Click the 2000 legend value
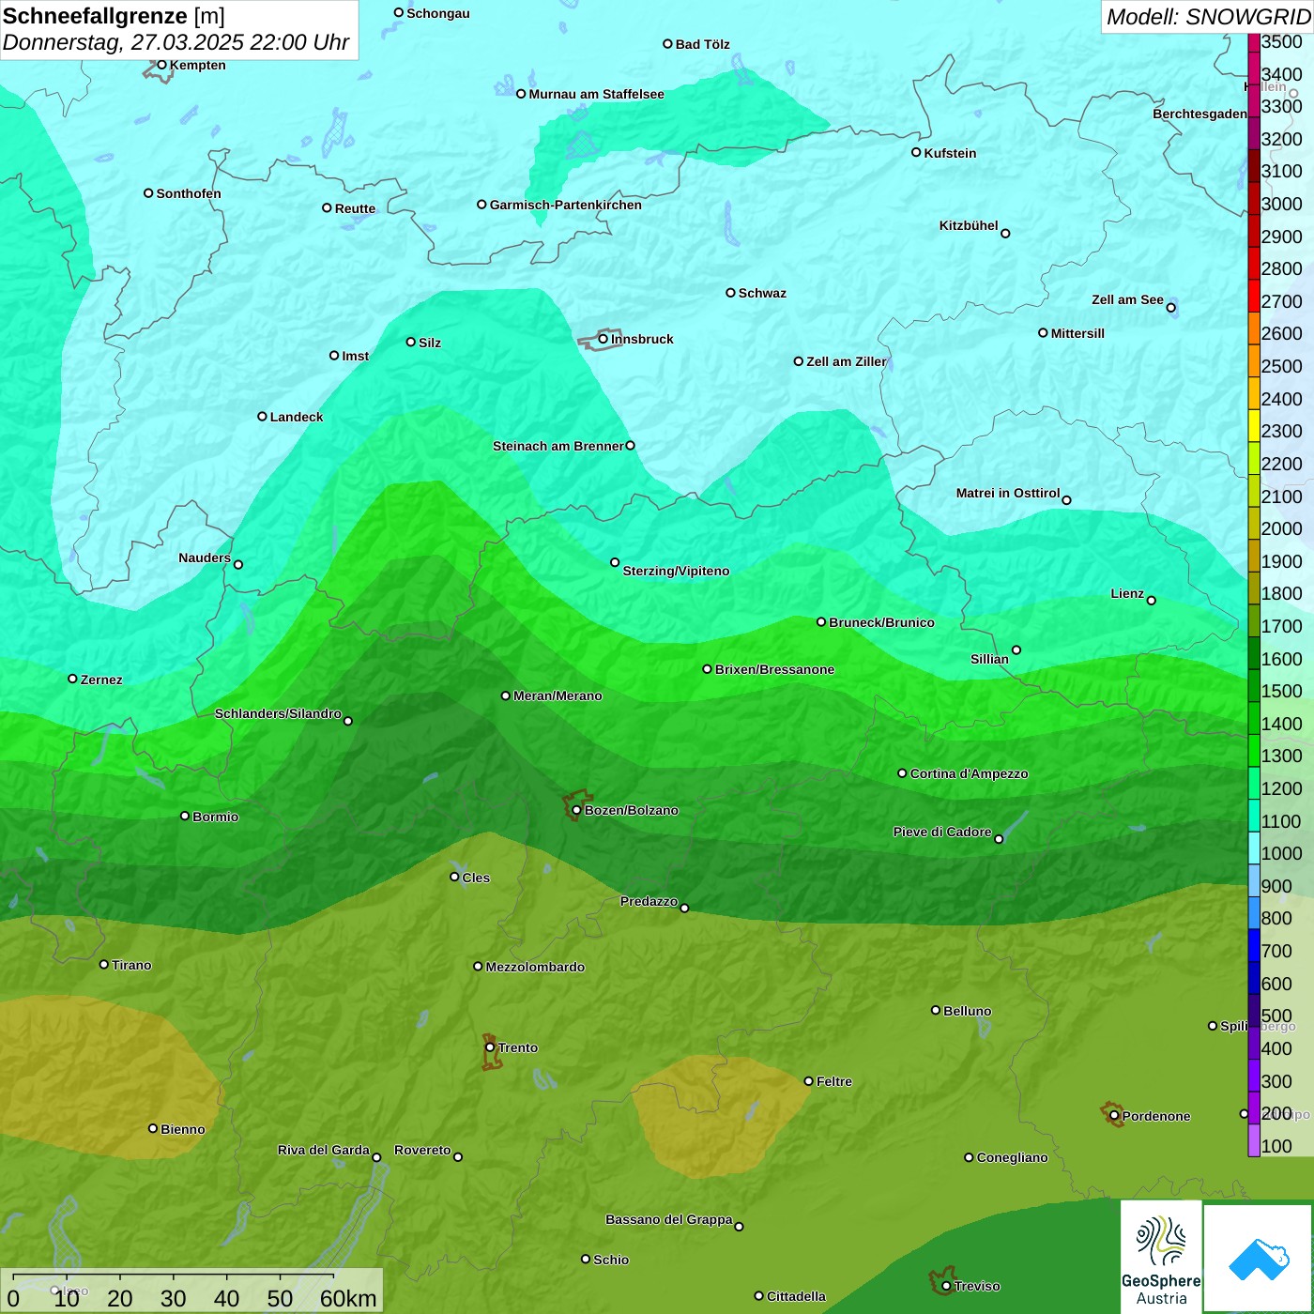The width and height of the screenshot is (1314, 1314). coord(1282,528)
